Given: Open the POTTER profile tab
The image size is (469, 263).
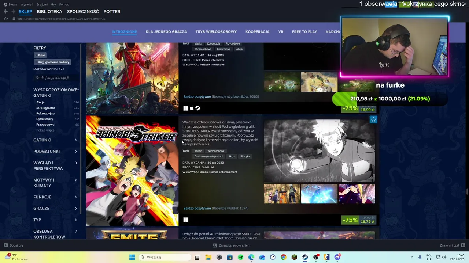Looking at the screenshot, I should [112, 12].
